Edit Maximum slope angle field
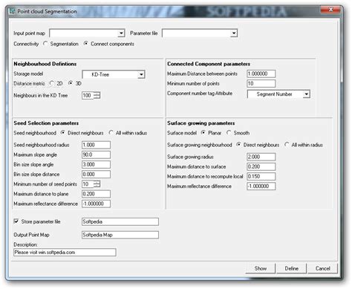The width and height of the screenshot is (352, 289). (x=96, y=155)
